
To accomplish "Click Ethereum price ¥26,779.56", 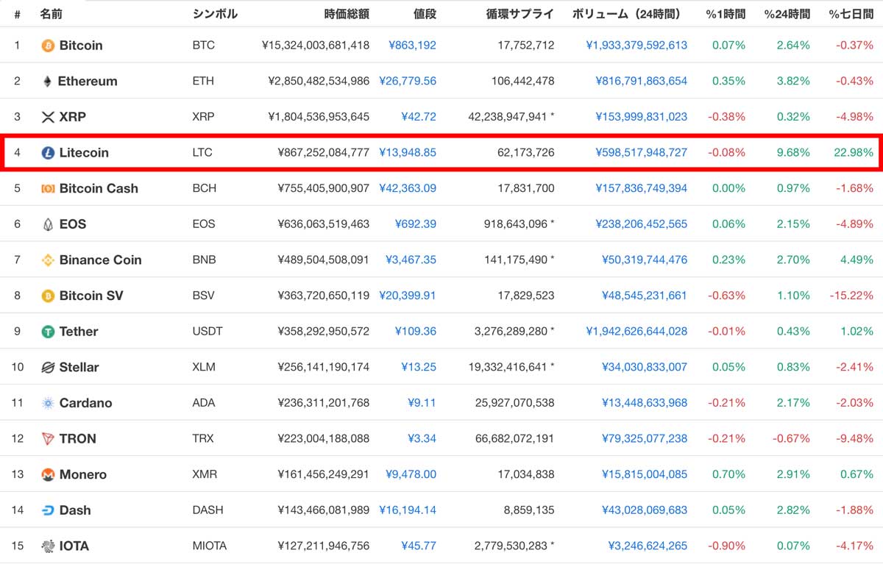I will coord(408,82).
